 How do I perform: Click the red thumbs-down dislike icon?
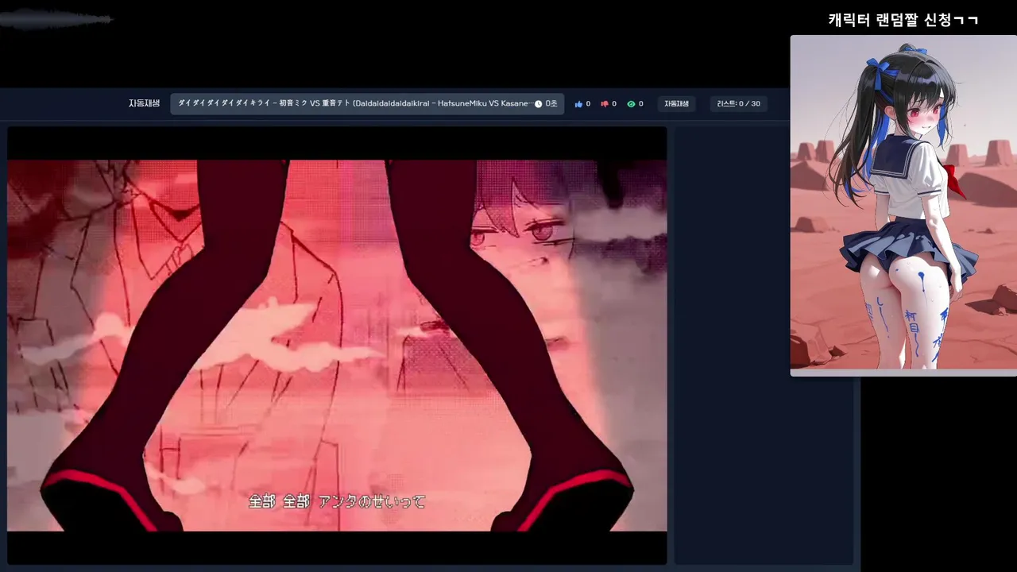[605, 104]
